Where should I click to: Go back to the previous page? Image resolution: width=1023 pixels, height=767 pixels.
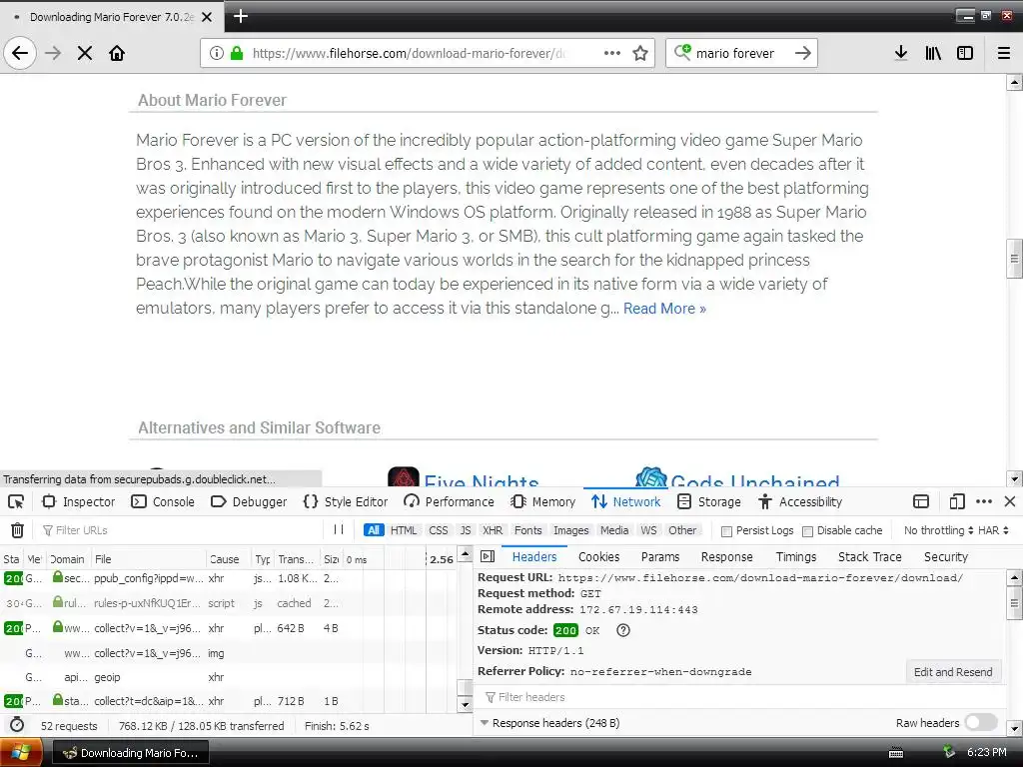click(20, 53)
